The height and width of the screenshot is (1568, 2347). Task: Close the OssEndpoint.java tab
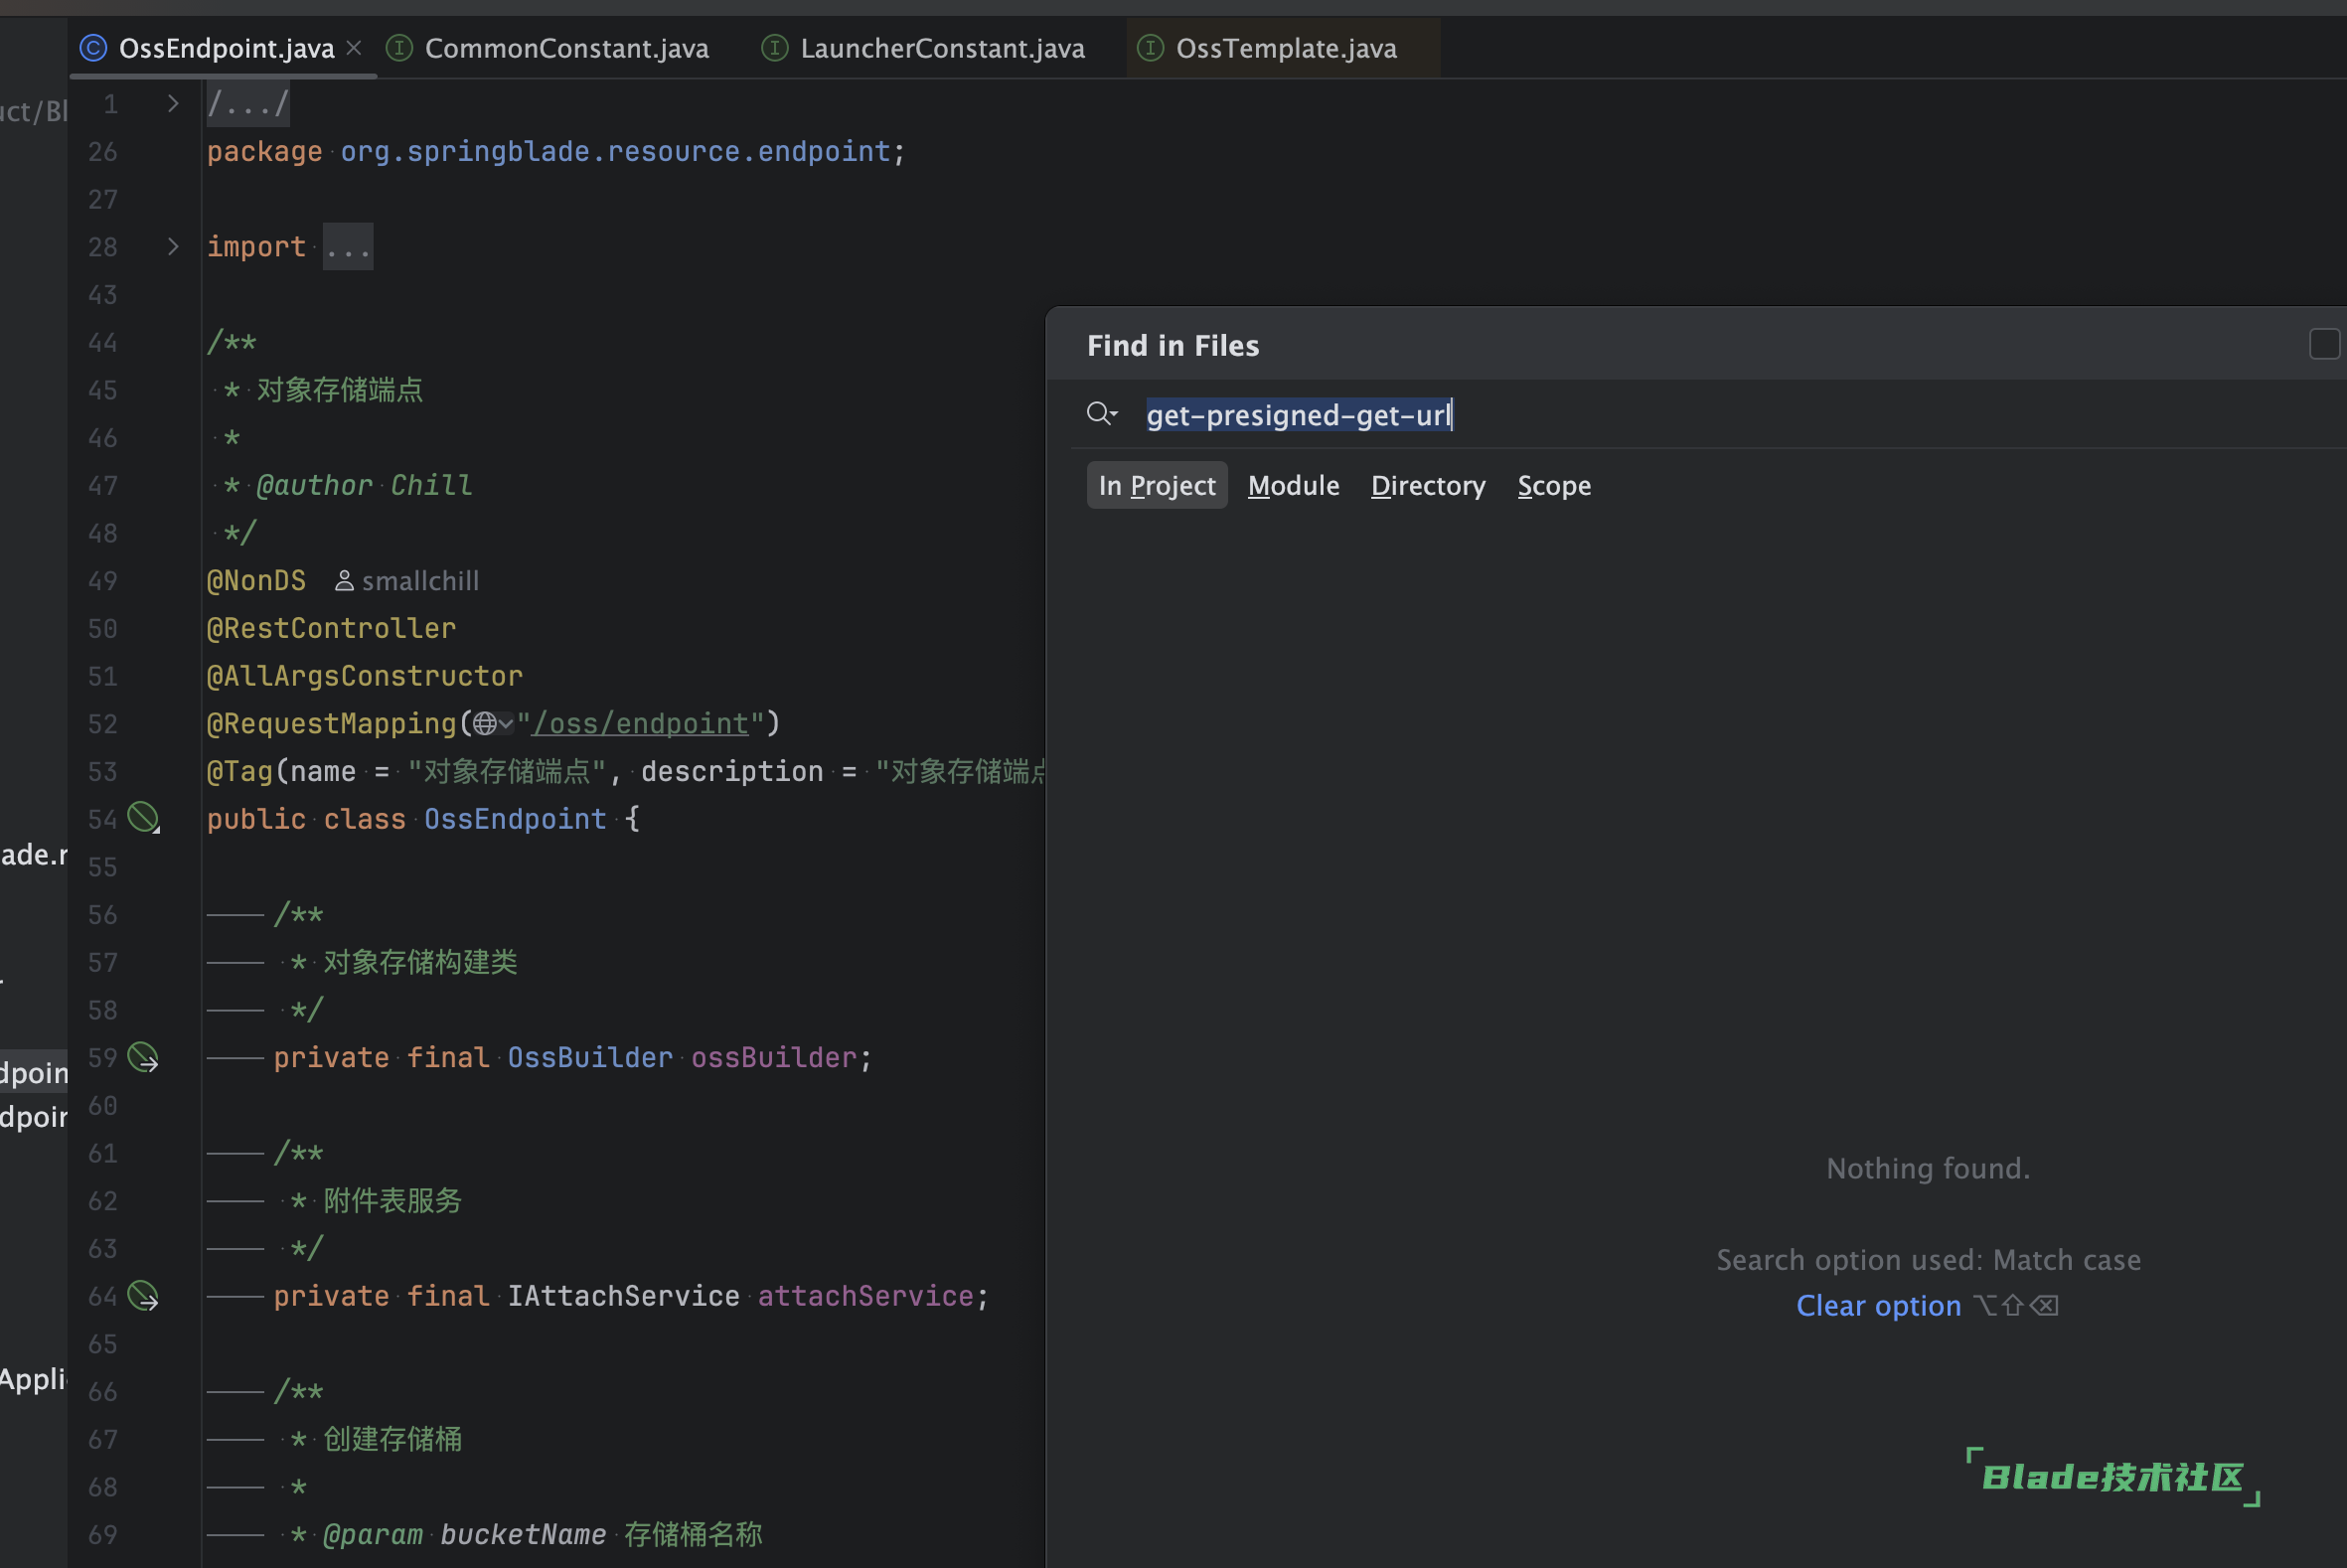tap(354, 48)
